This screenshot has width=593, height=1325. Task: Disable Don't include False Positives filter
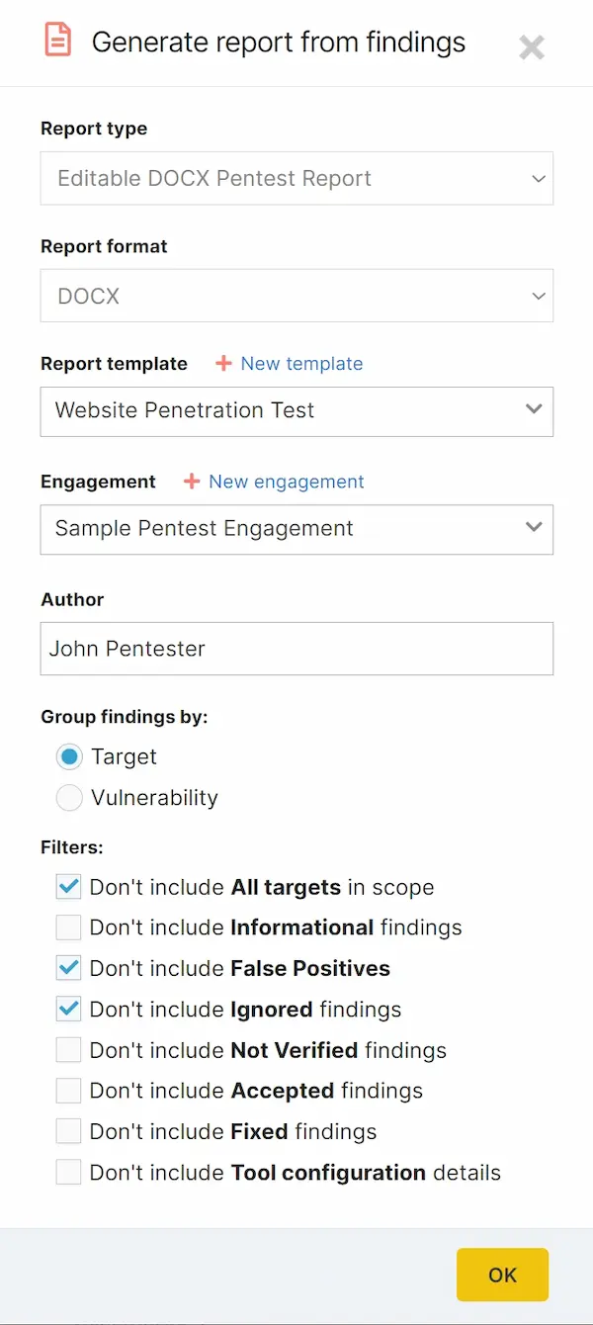coord(68,967)
